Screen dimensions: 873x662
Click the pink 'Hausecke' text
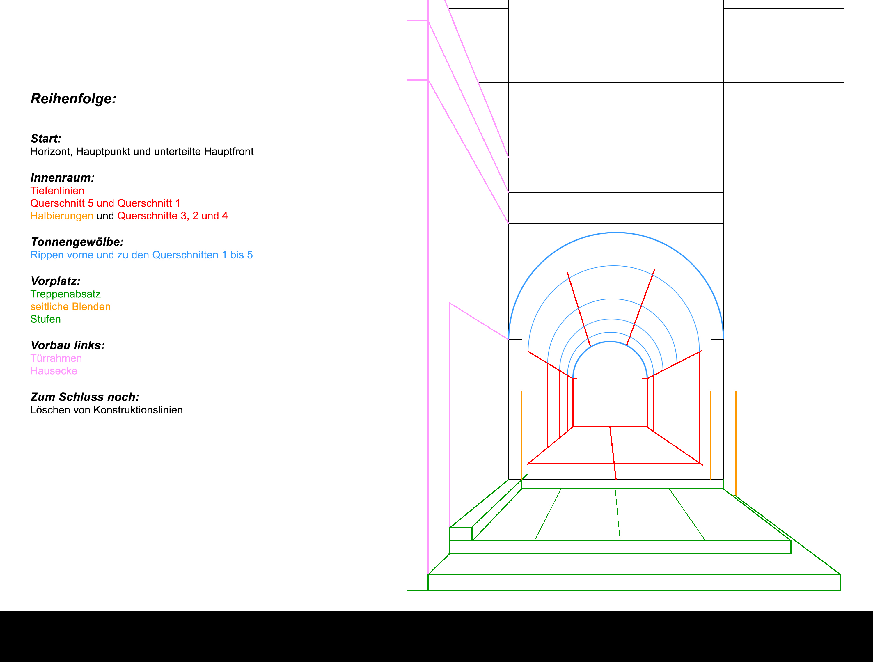[54, 371]
